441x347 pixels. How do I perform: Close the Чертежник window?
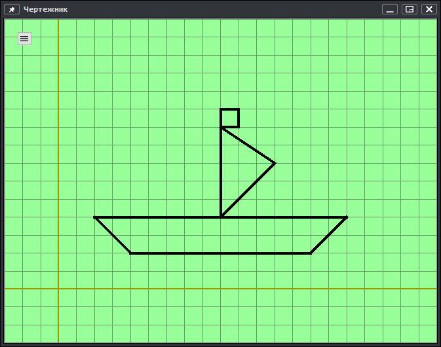click(x=429, y=9)
